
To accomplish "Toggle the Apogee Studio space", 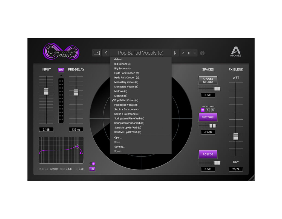I will (x=208, y=80).
